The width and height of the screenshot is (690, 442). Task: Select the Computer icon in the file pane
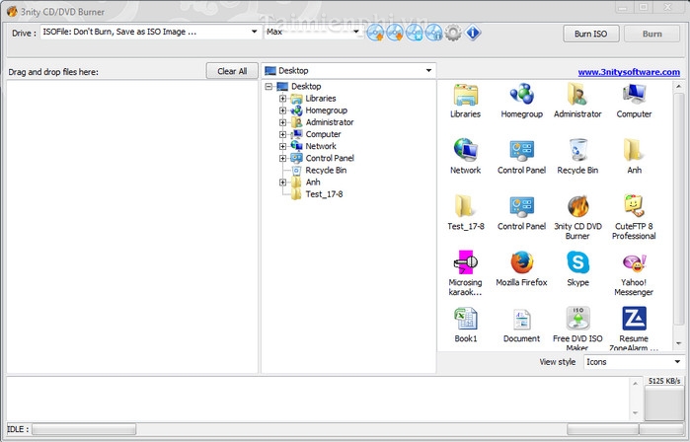[x=634, y=94]
